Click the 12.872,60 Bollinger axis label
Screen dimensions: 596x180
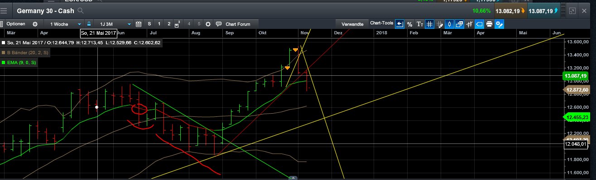577,90
